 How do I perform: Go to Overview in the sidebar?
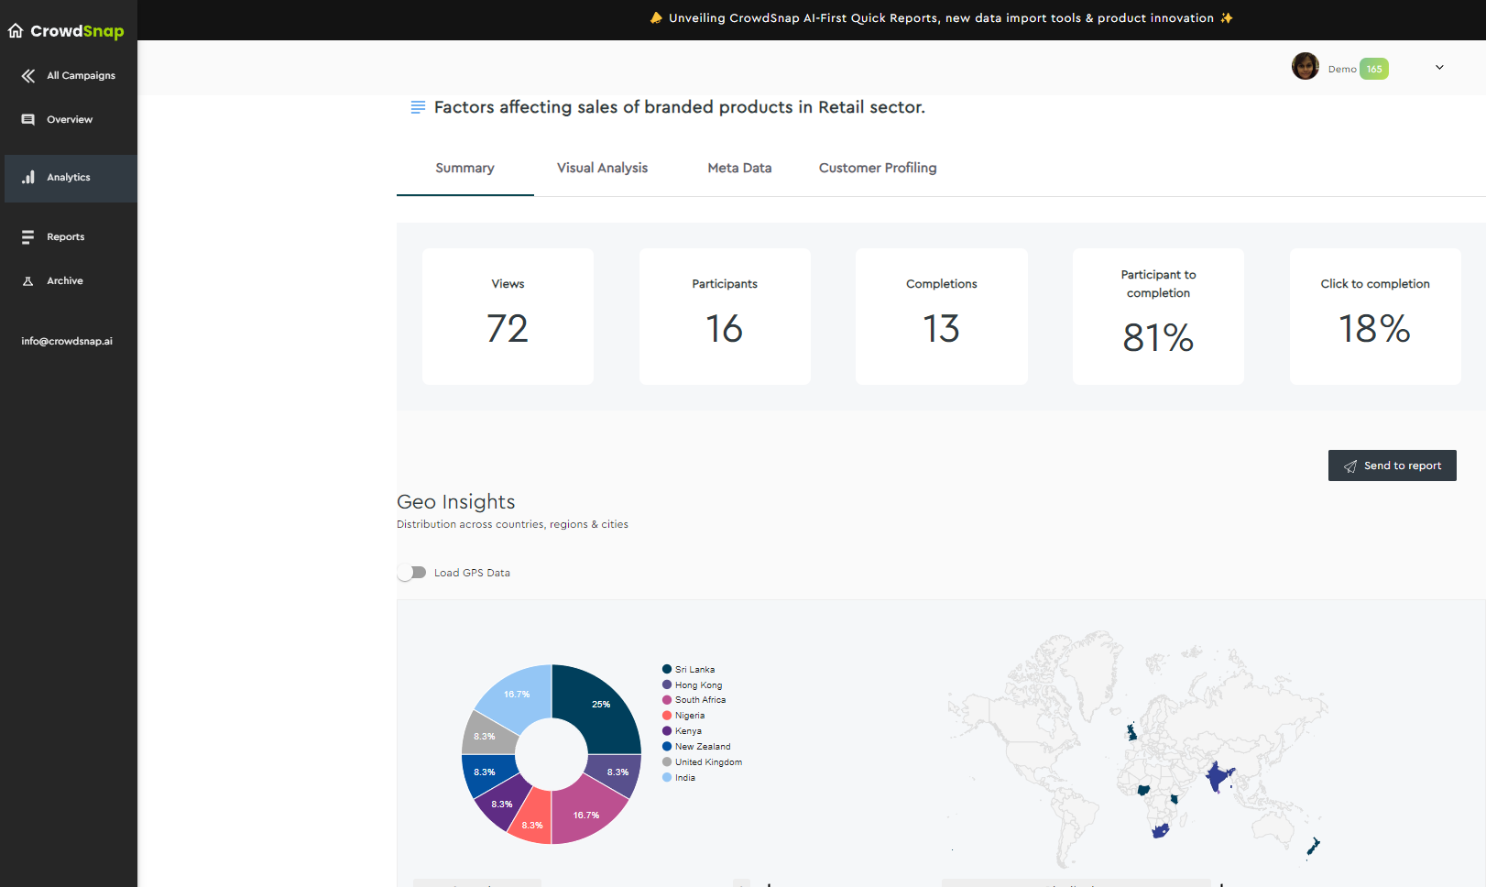tap(69, 120)
